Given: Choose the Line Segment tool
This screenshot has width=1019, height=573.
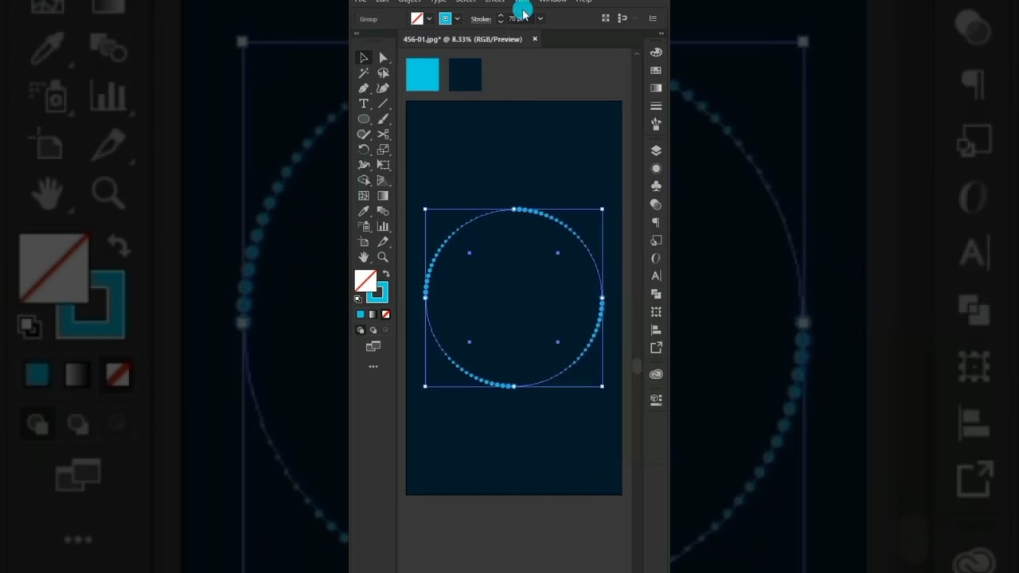Looking at the screenshot, I should coord(383,103).
